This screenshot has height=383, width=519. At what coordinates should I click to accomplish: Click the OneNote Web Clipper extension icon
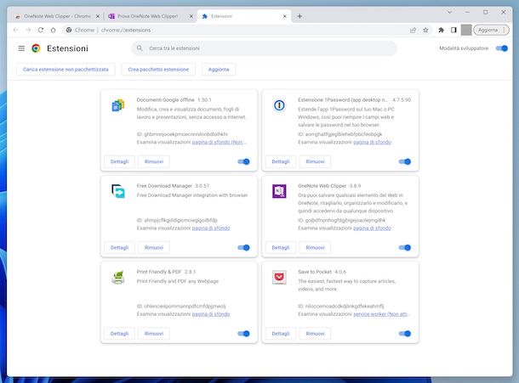[x=279, y=191]
